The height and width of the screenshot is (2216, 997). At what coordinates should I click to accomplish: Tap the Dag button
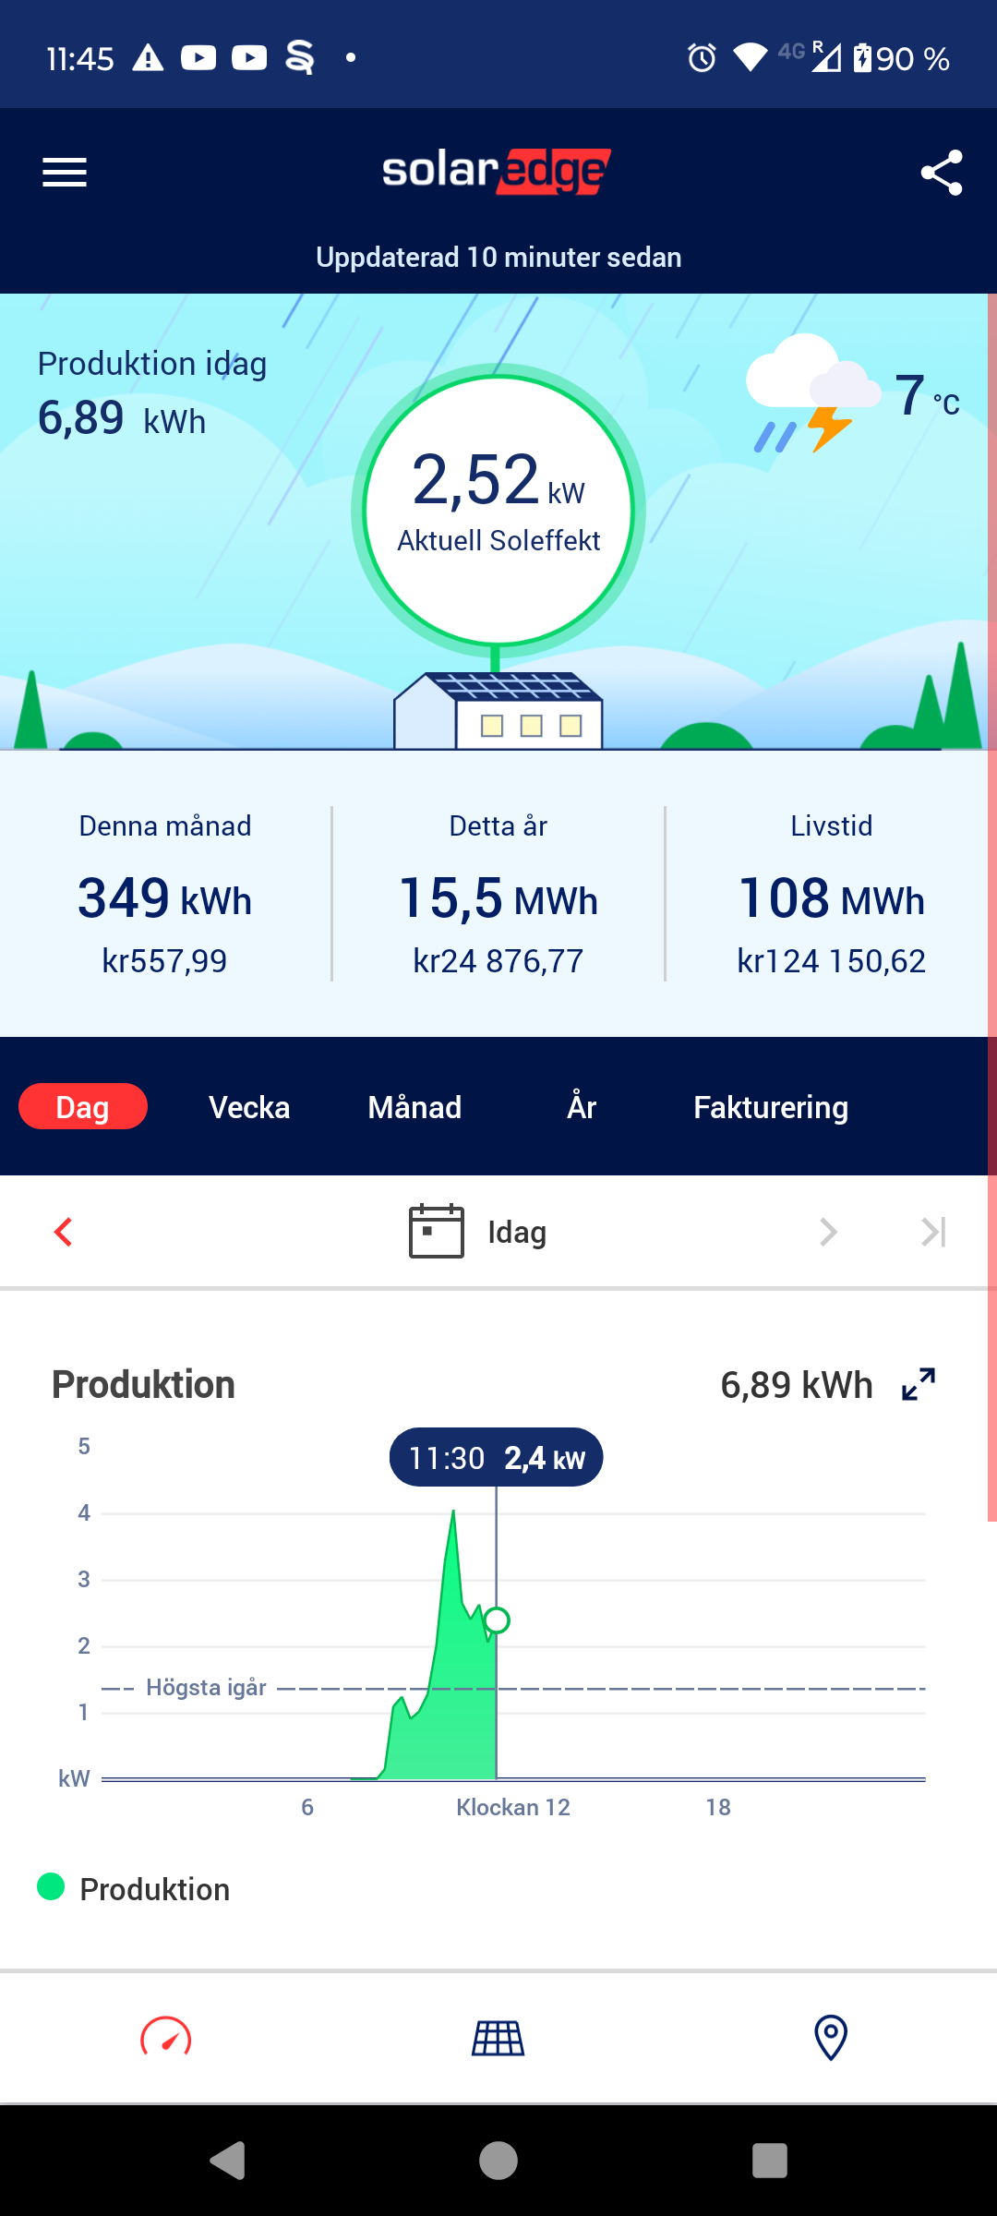pos(83,1107)
